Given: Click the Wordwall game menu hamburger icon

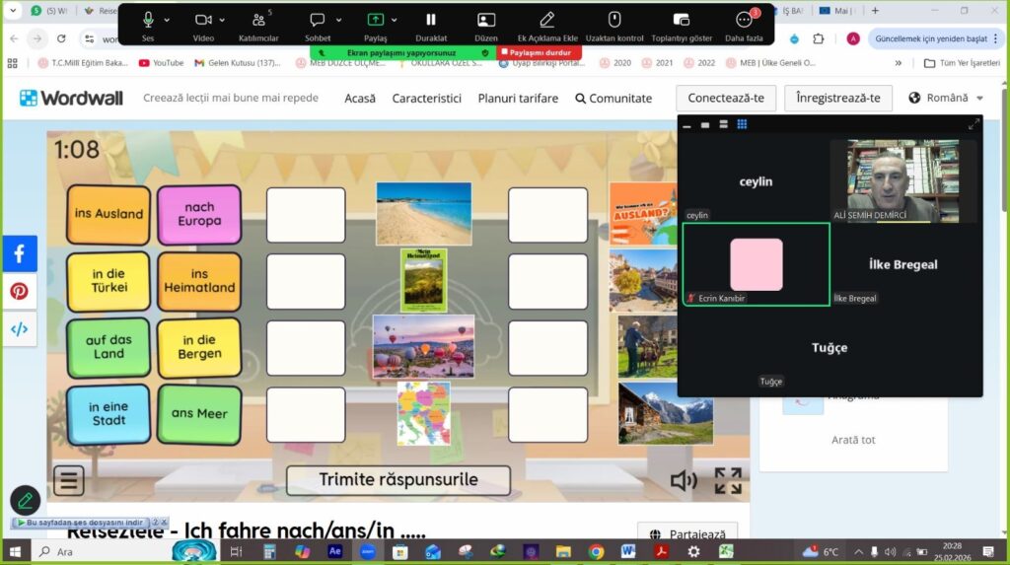Looking at the screenshot, I should [69, 480].
